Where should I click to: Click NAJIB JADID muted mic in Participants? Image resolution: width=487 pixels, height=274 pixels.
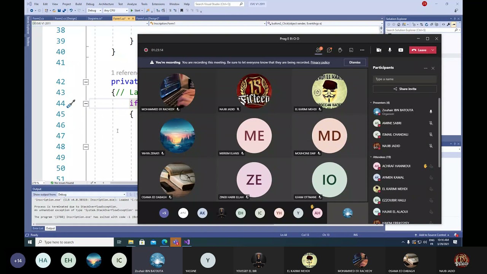431,146
